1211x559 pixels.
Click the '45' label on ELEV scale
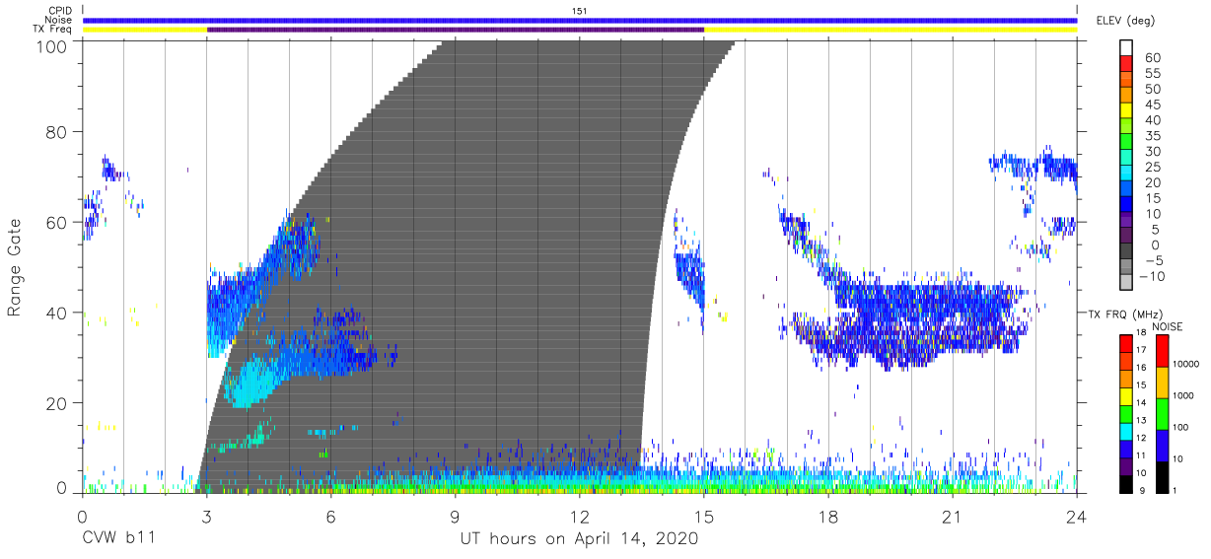[1153, 105]
